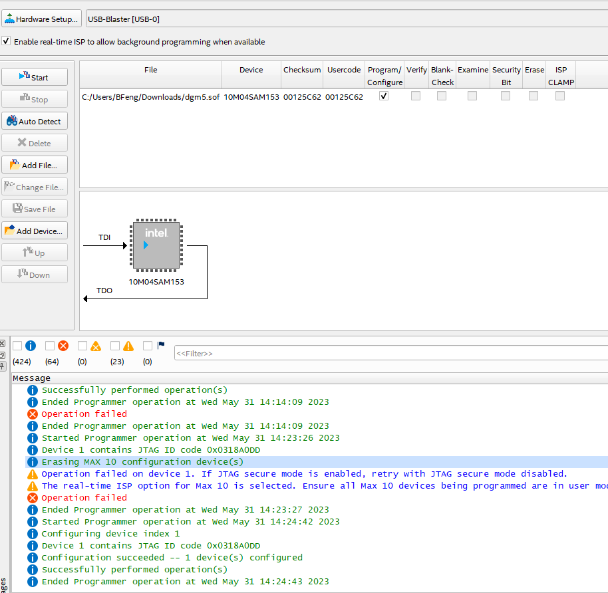Toggle the checkbox beside the info filter
This screenshot has width=608, height=593.
click(17, 346)
